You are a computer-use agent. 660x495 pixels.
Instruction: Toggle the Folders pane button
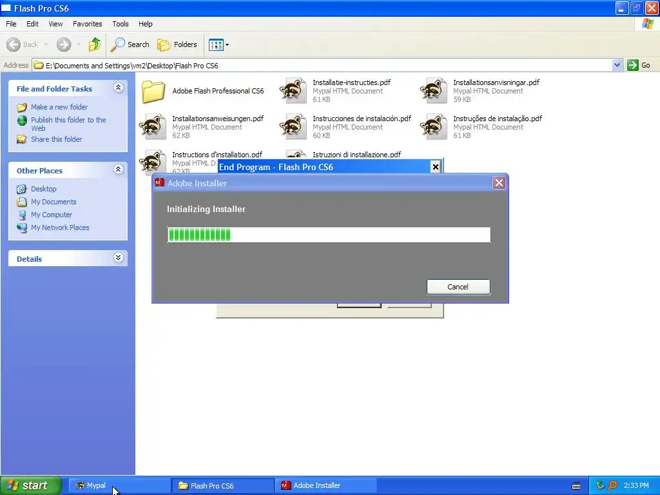click(177, 44)
